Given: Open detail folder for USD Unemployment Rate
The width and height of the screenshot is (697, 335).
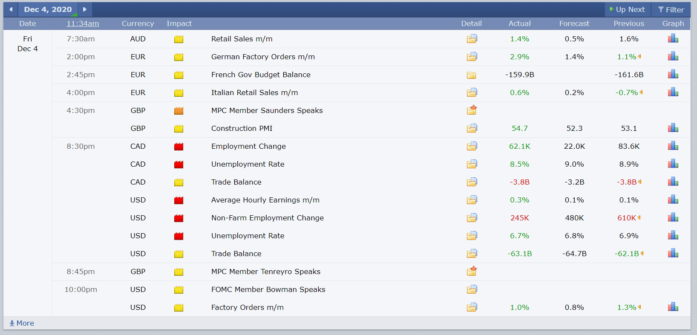Looking at the screenshot, I should click(x=472, y=236).
